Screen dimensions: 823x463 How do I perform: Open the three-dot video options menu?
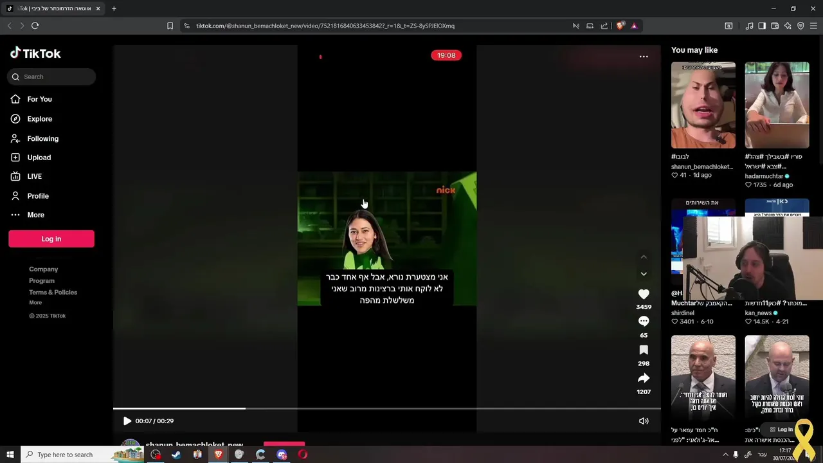click(x=644, y=57)
